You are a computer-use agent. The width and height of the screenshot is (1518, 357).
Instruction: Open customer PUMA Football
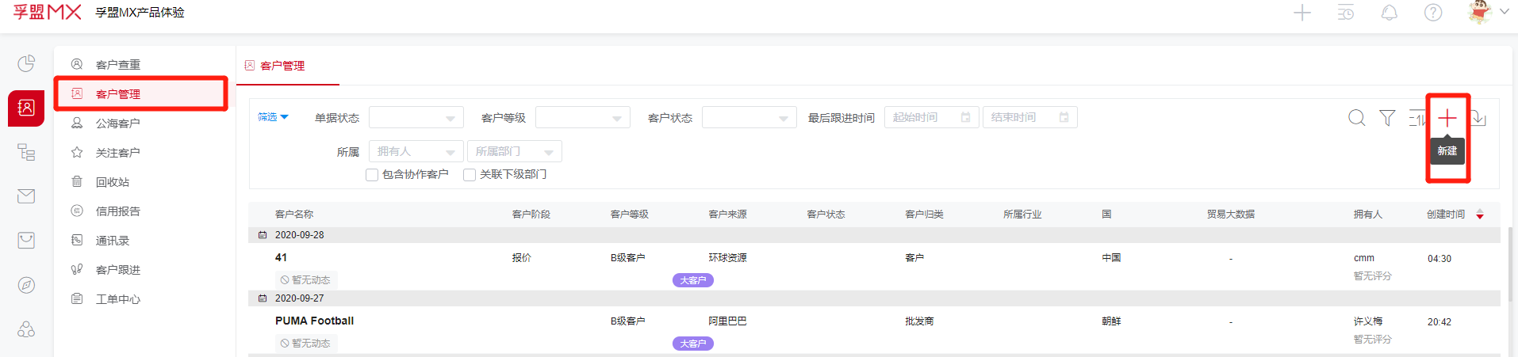pos(314,321)
